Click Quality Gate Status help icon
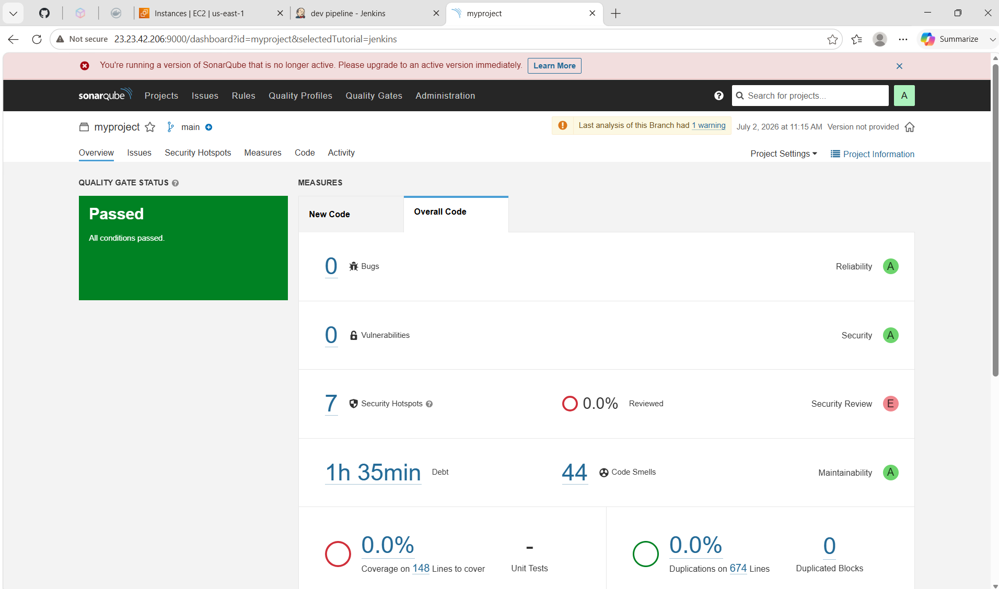 (x=175, y=183)
